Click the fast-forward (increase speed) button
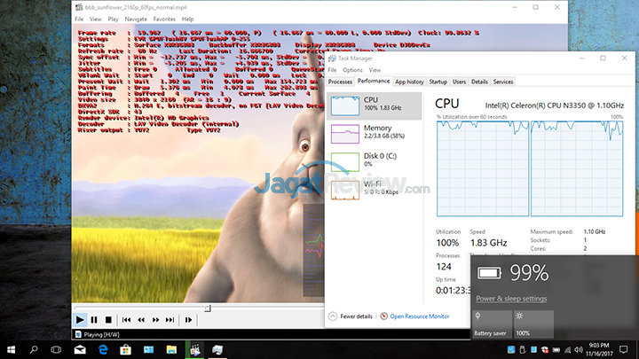The image size is (639, 359). (156, 319)
